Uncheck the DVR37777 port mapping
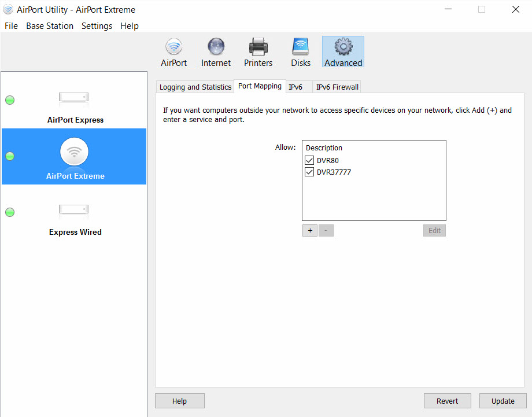Viewport: 532px width, 417px height. click(309, 172)
